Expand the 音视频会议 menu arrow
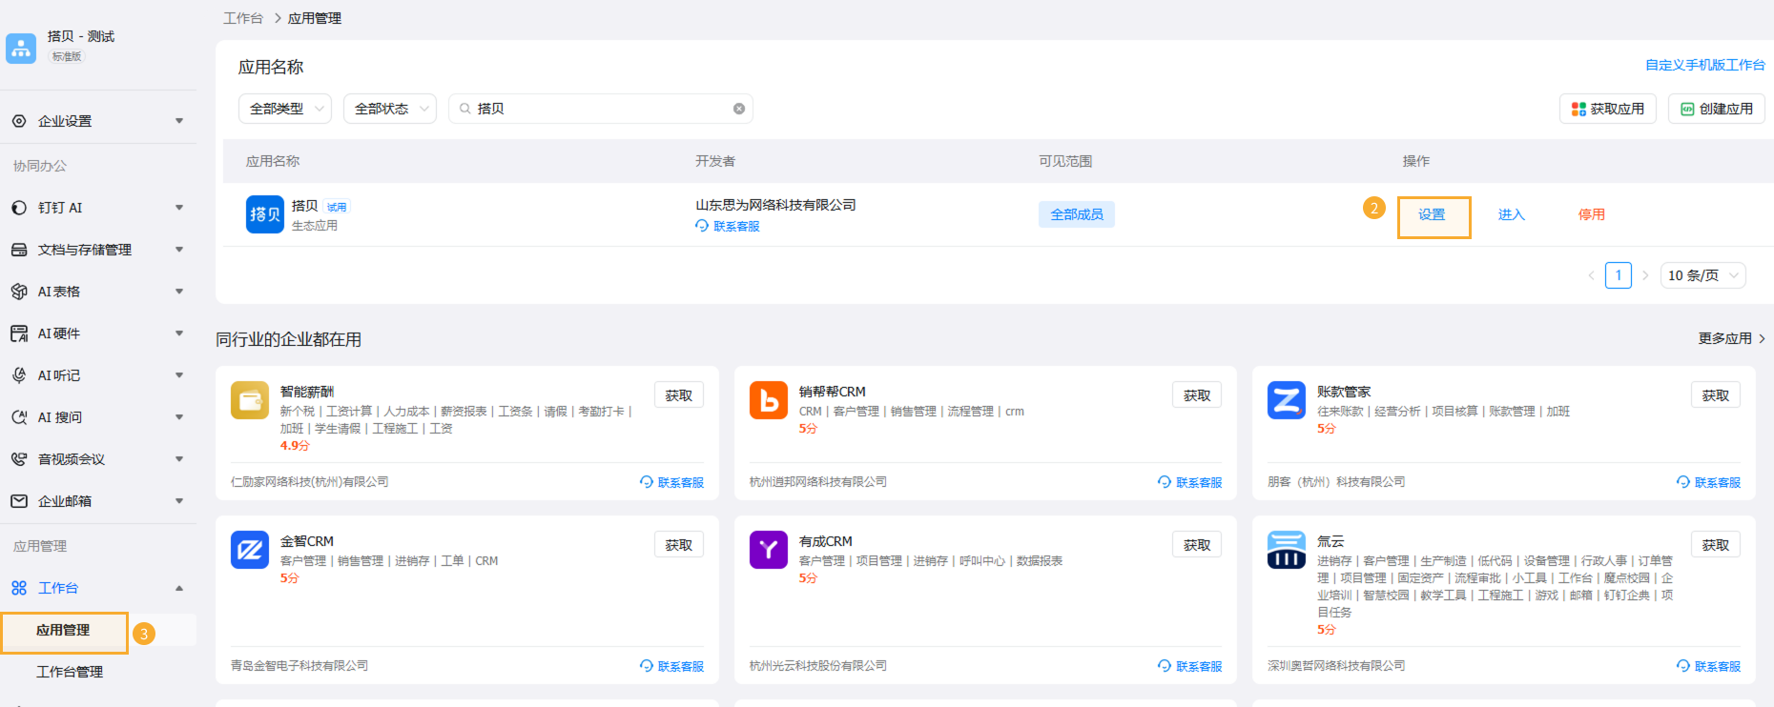The width and height of the screenshot is (1774, 707). pyautogui.click(x=179, y=459)
